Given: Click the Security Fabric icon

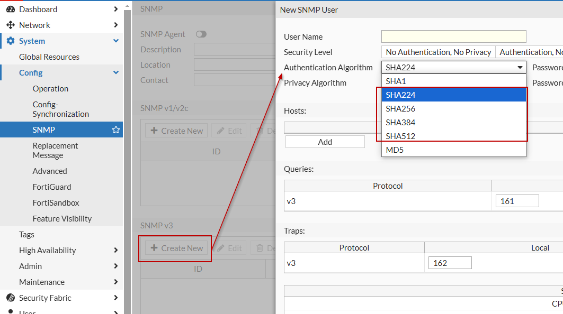Looking at the screenshot, I should [11, 298].
